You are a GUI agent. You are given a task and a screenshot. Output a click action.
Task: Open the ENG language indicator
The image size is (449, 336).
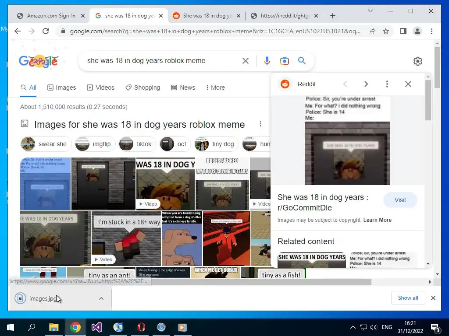(x=387, y=327)
